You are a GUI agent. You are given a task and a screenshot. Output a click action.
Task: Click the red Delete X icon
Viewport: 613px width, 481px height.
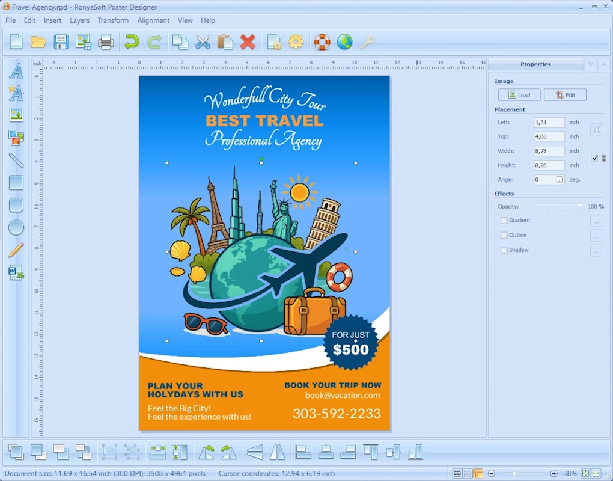click(248, 42)
